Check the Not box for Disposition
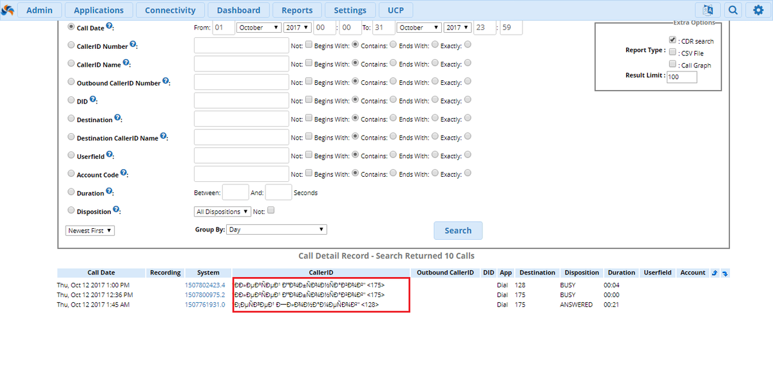773x378 pixels. (271, 210)
